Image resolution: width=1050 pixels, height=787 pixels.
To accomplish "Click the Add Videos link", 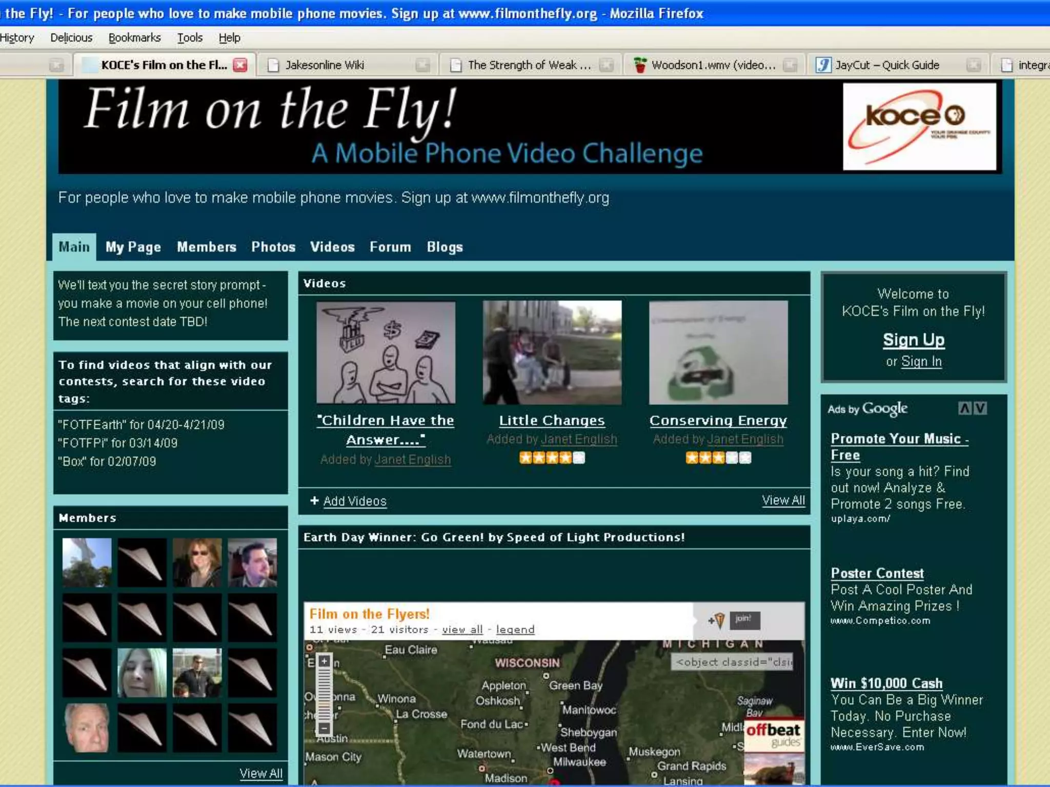I will tap(354, 501).
